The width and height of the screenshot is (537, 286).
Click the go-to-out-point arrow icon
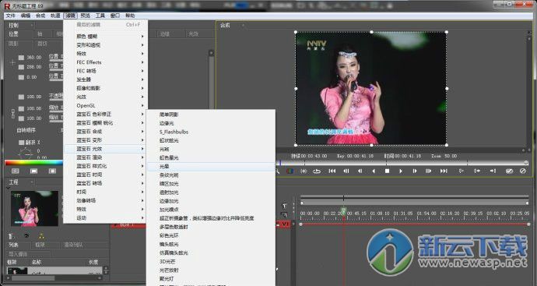tap(493, 171)
